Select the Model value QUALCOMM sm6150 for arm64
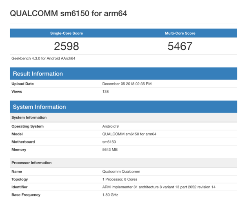The width and height of the screenshot is (245, 203). coord(129,134)
